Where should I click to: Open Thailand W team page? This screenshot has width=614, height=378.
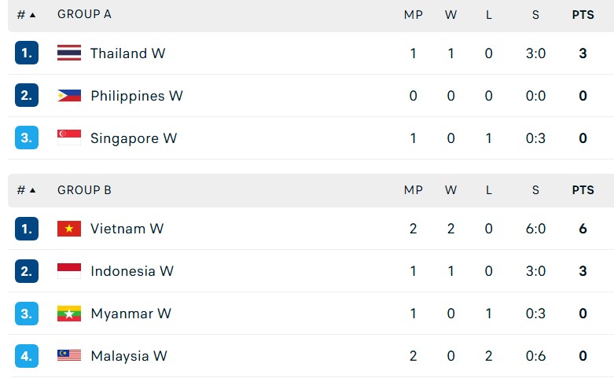coord(127,53)
